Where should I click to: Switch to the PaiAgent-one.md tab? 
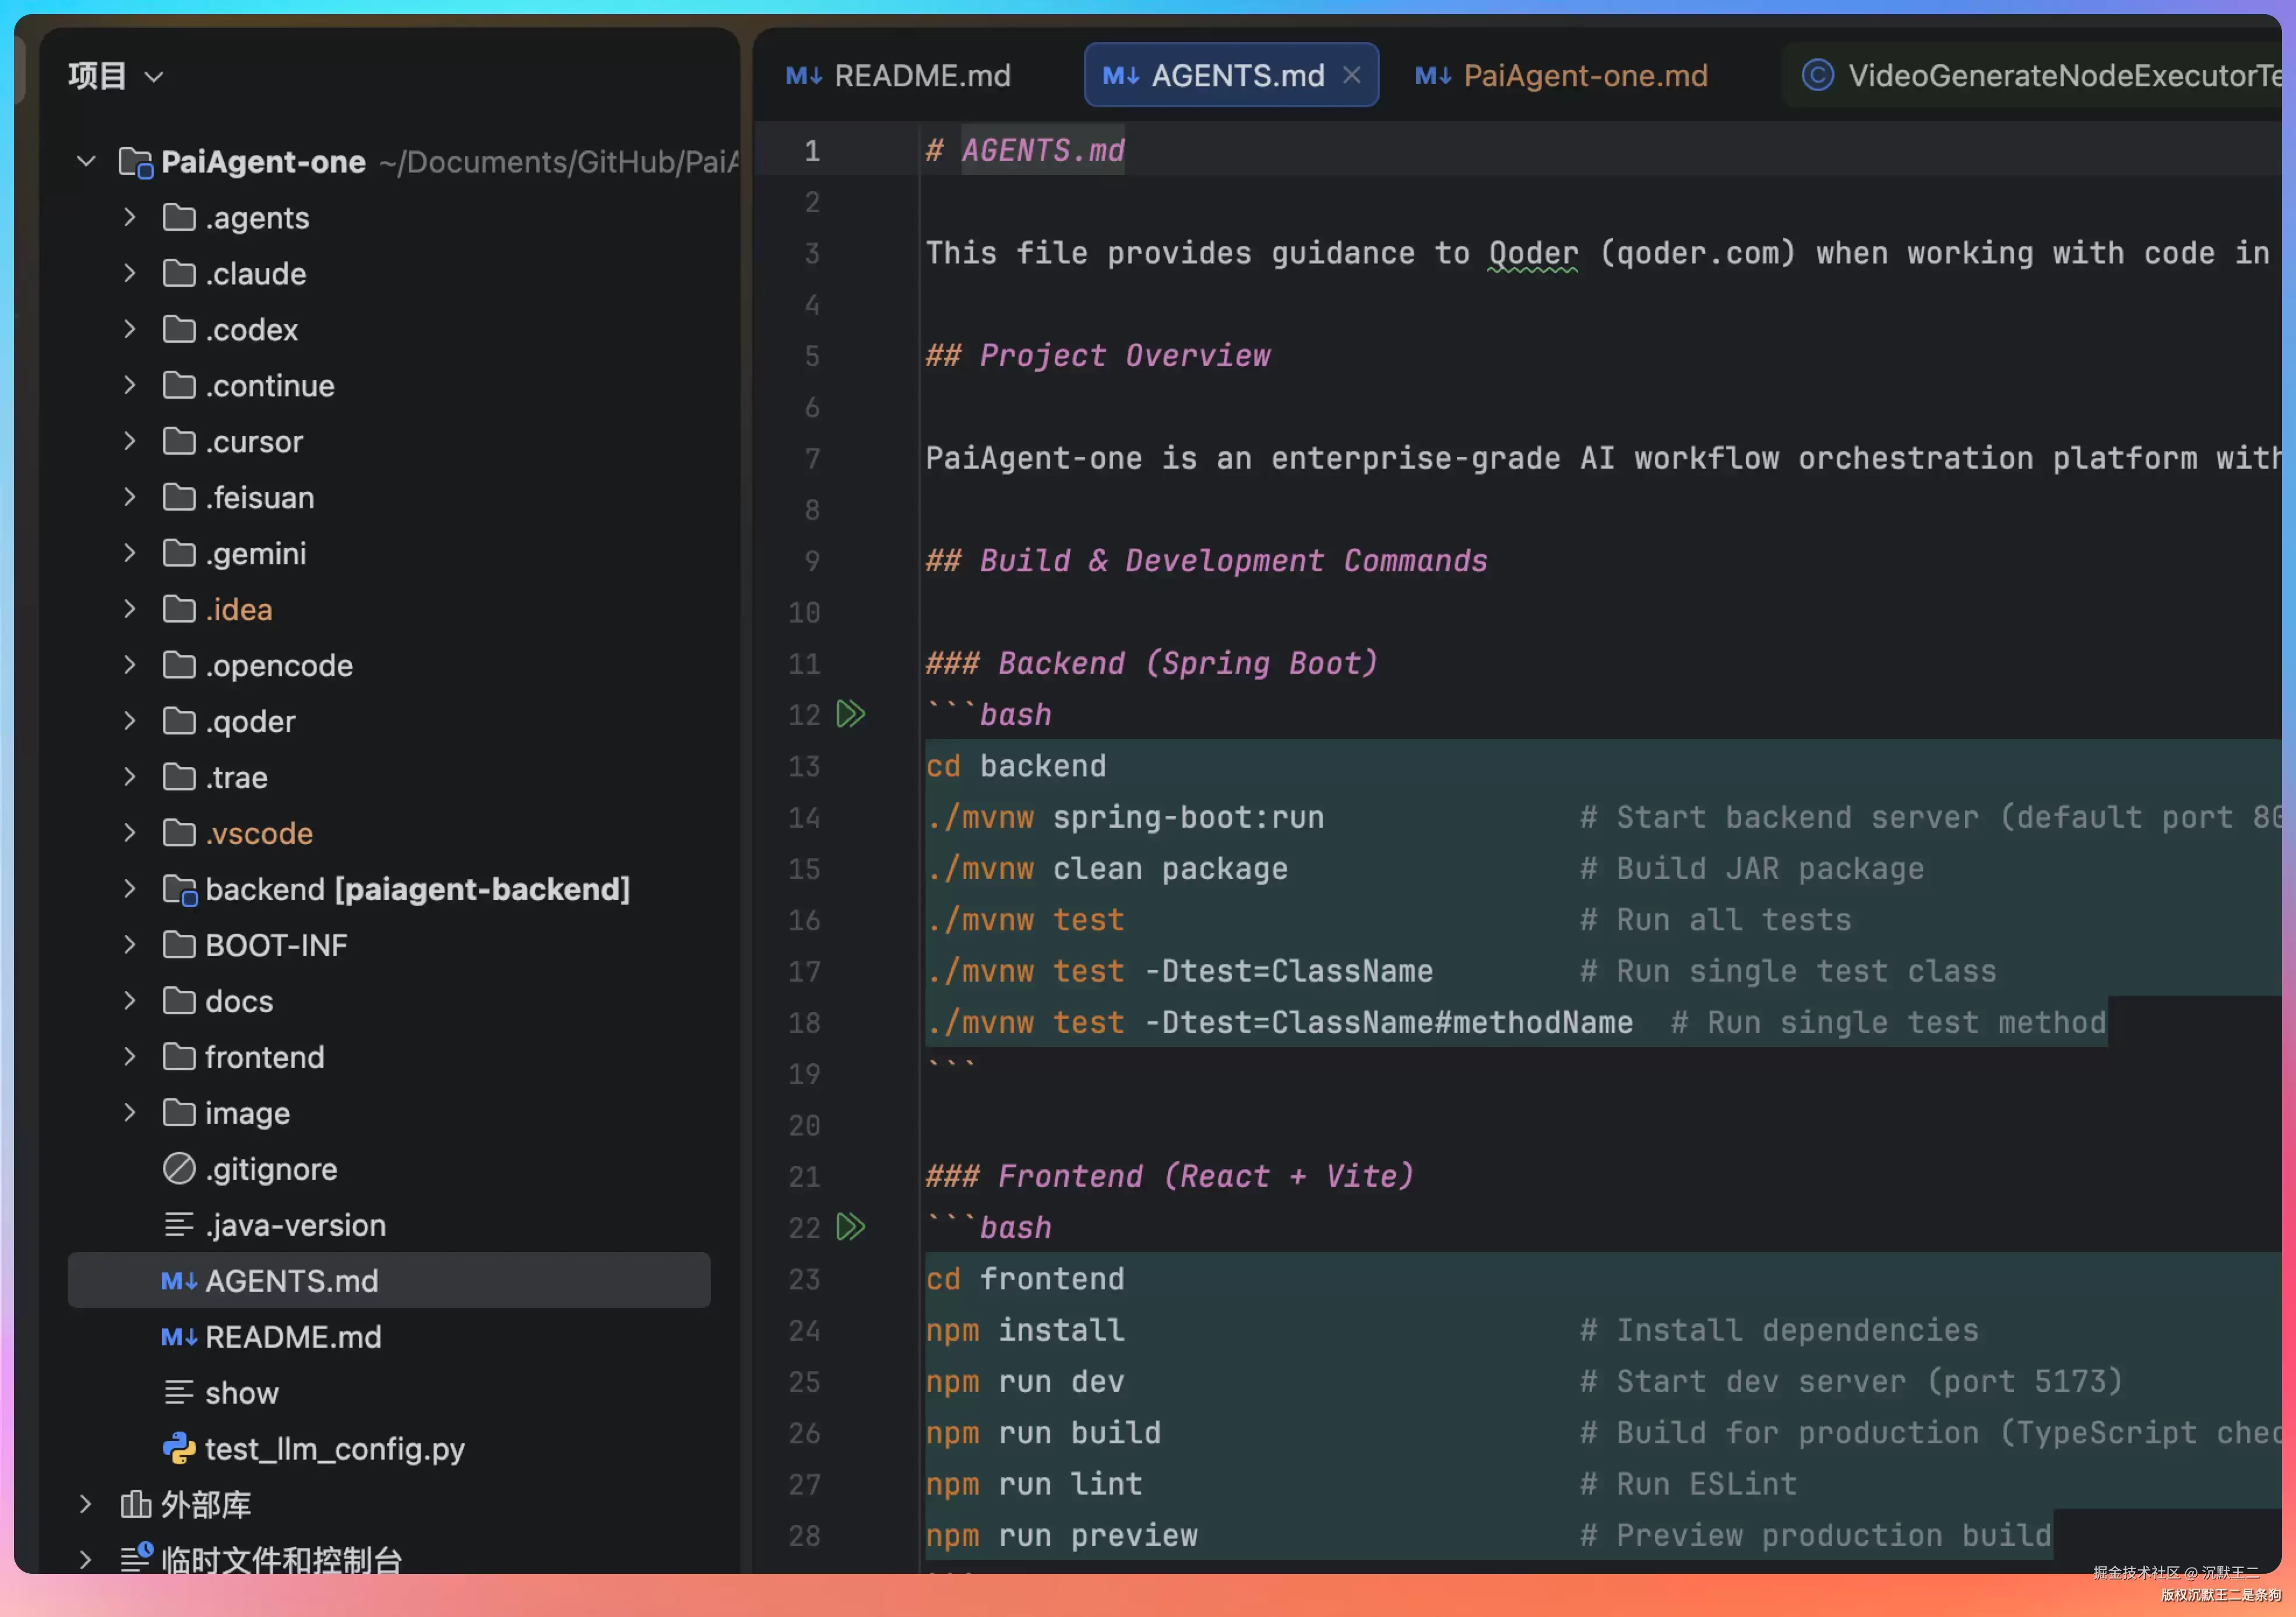(1561, 76)
